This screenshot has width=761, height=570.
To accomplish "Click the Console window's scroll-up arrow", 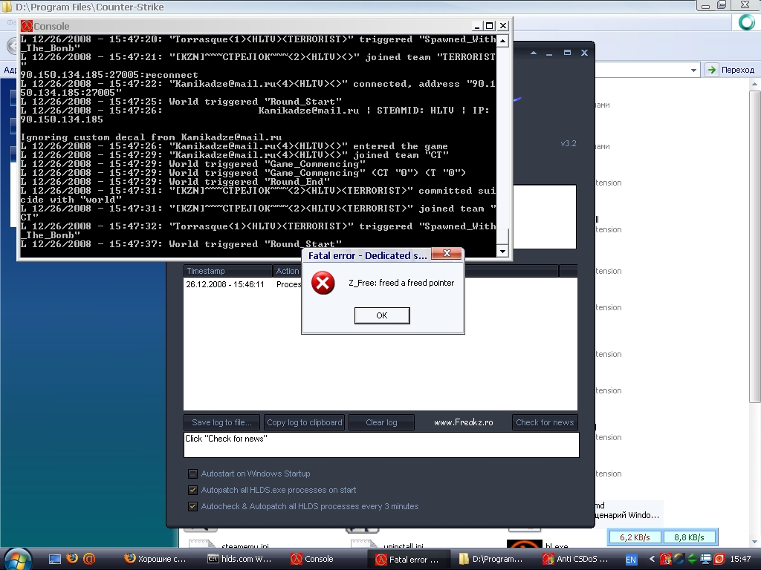I will (x=503, y=41).
